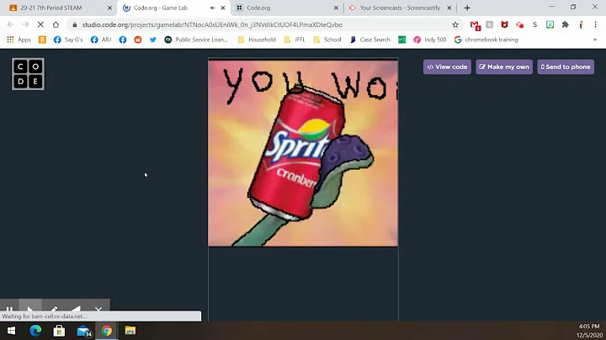Image resolution: width=606 pixels, height=340 pixels.
Task: Click the S extension icon
Action: (535, 24)
